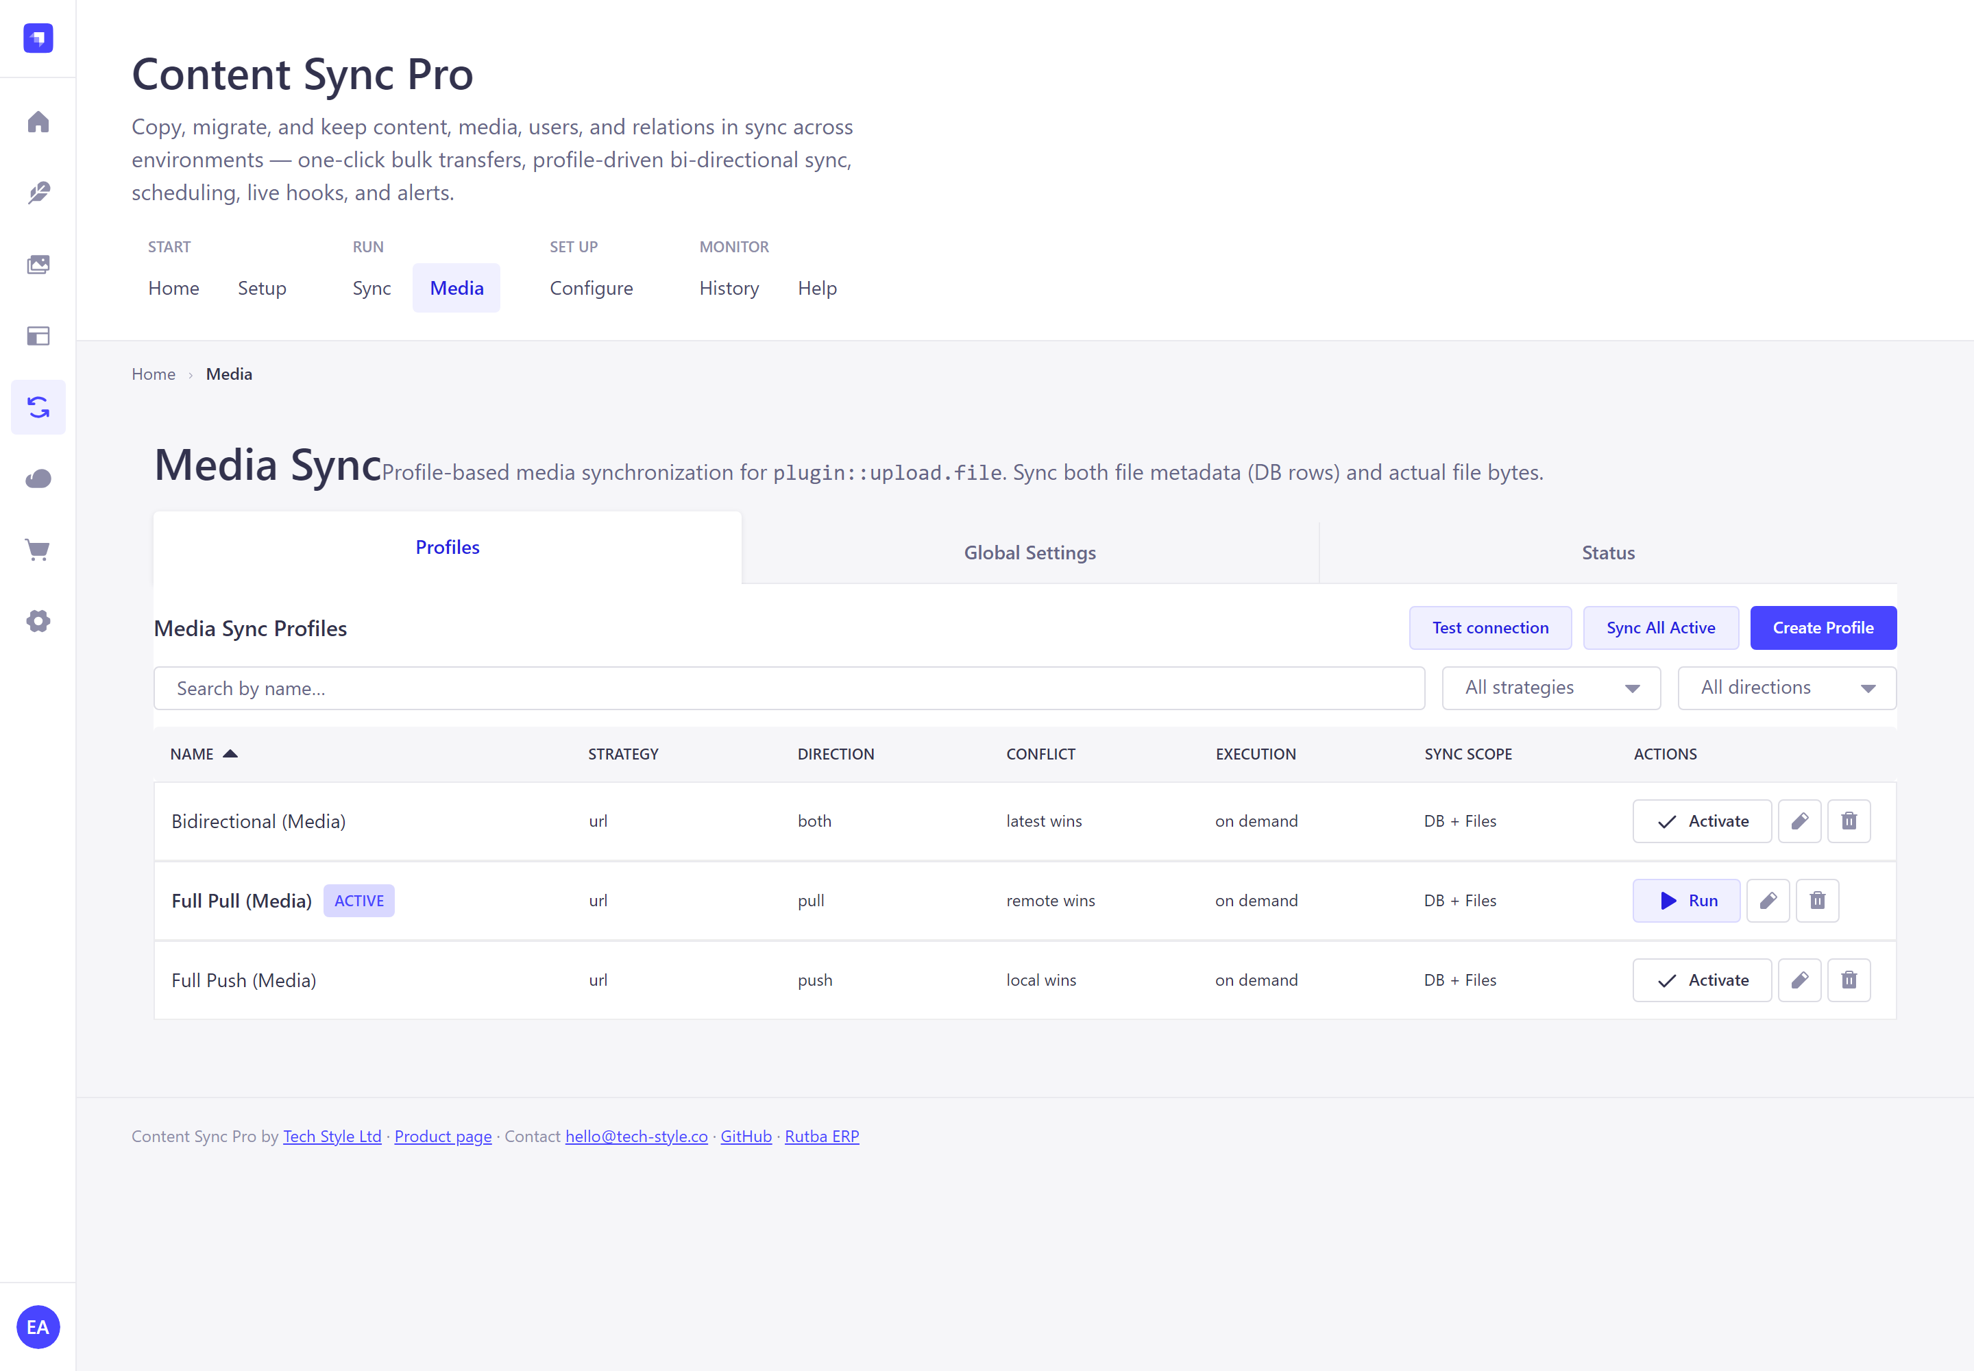The height and width of the screenshot is (1371, 1974).
Task: Click the 'remote wins' conflict cell
Action: point(1051,900)
